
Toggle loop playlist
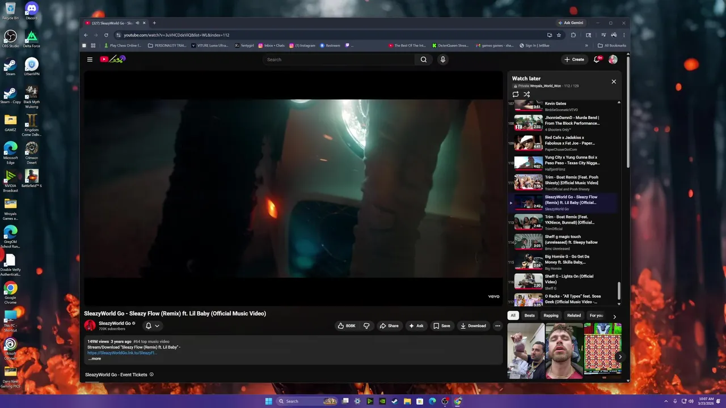(x=516, y=95)
